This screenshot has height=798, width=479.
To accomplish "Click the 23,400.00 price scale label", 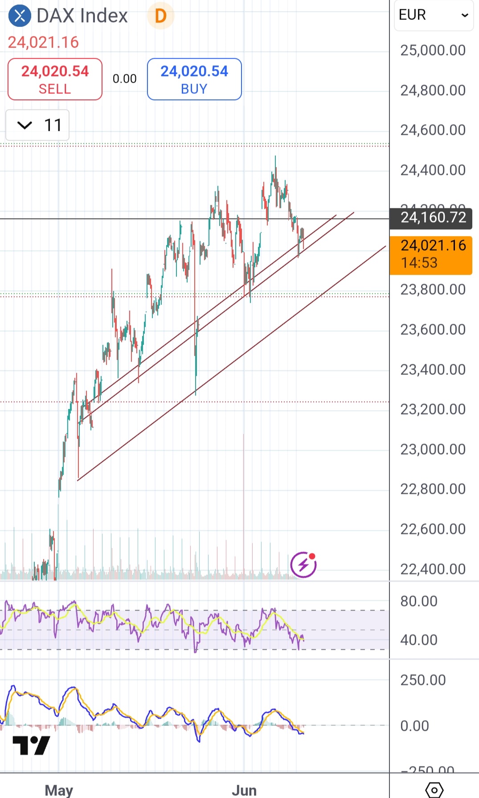I will click(x=433, y=370).
